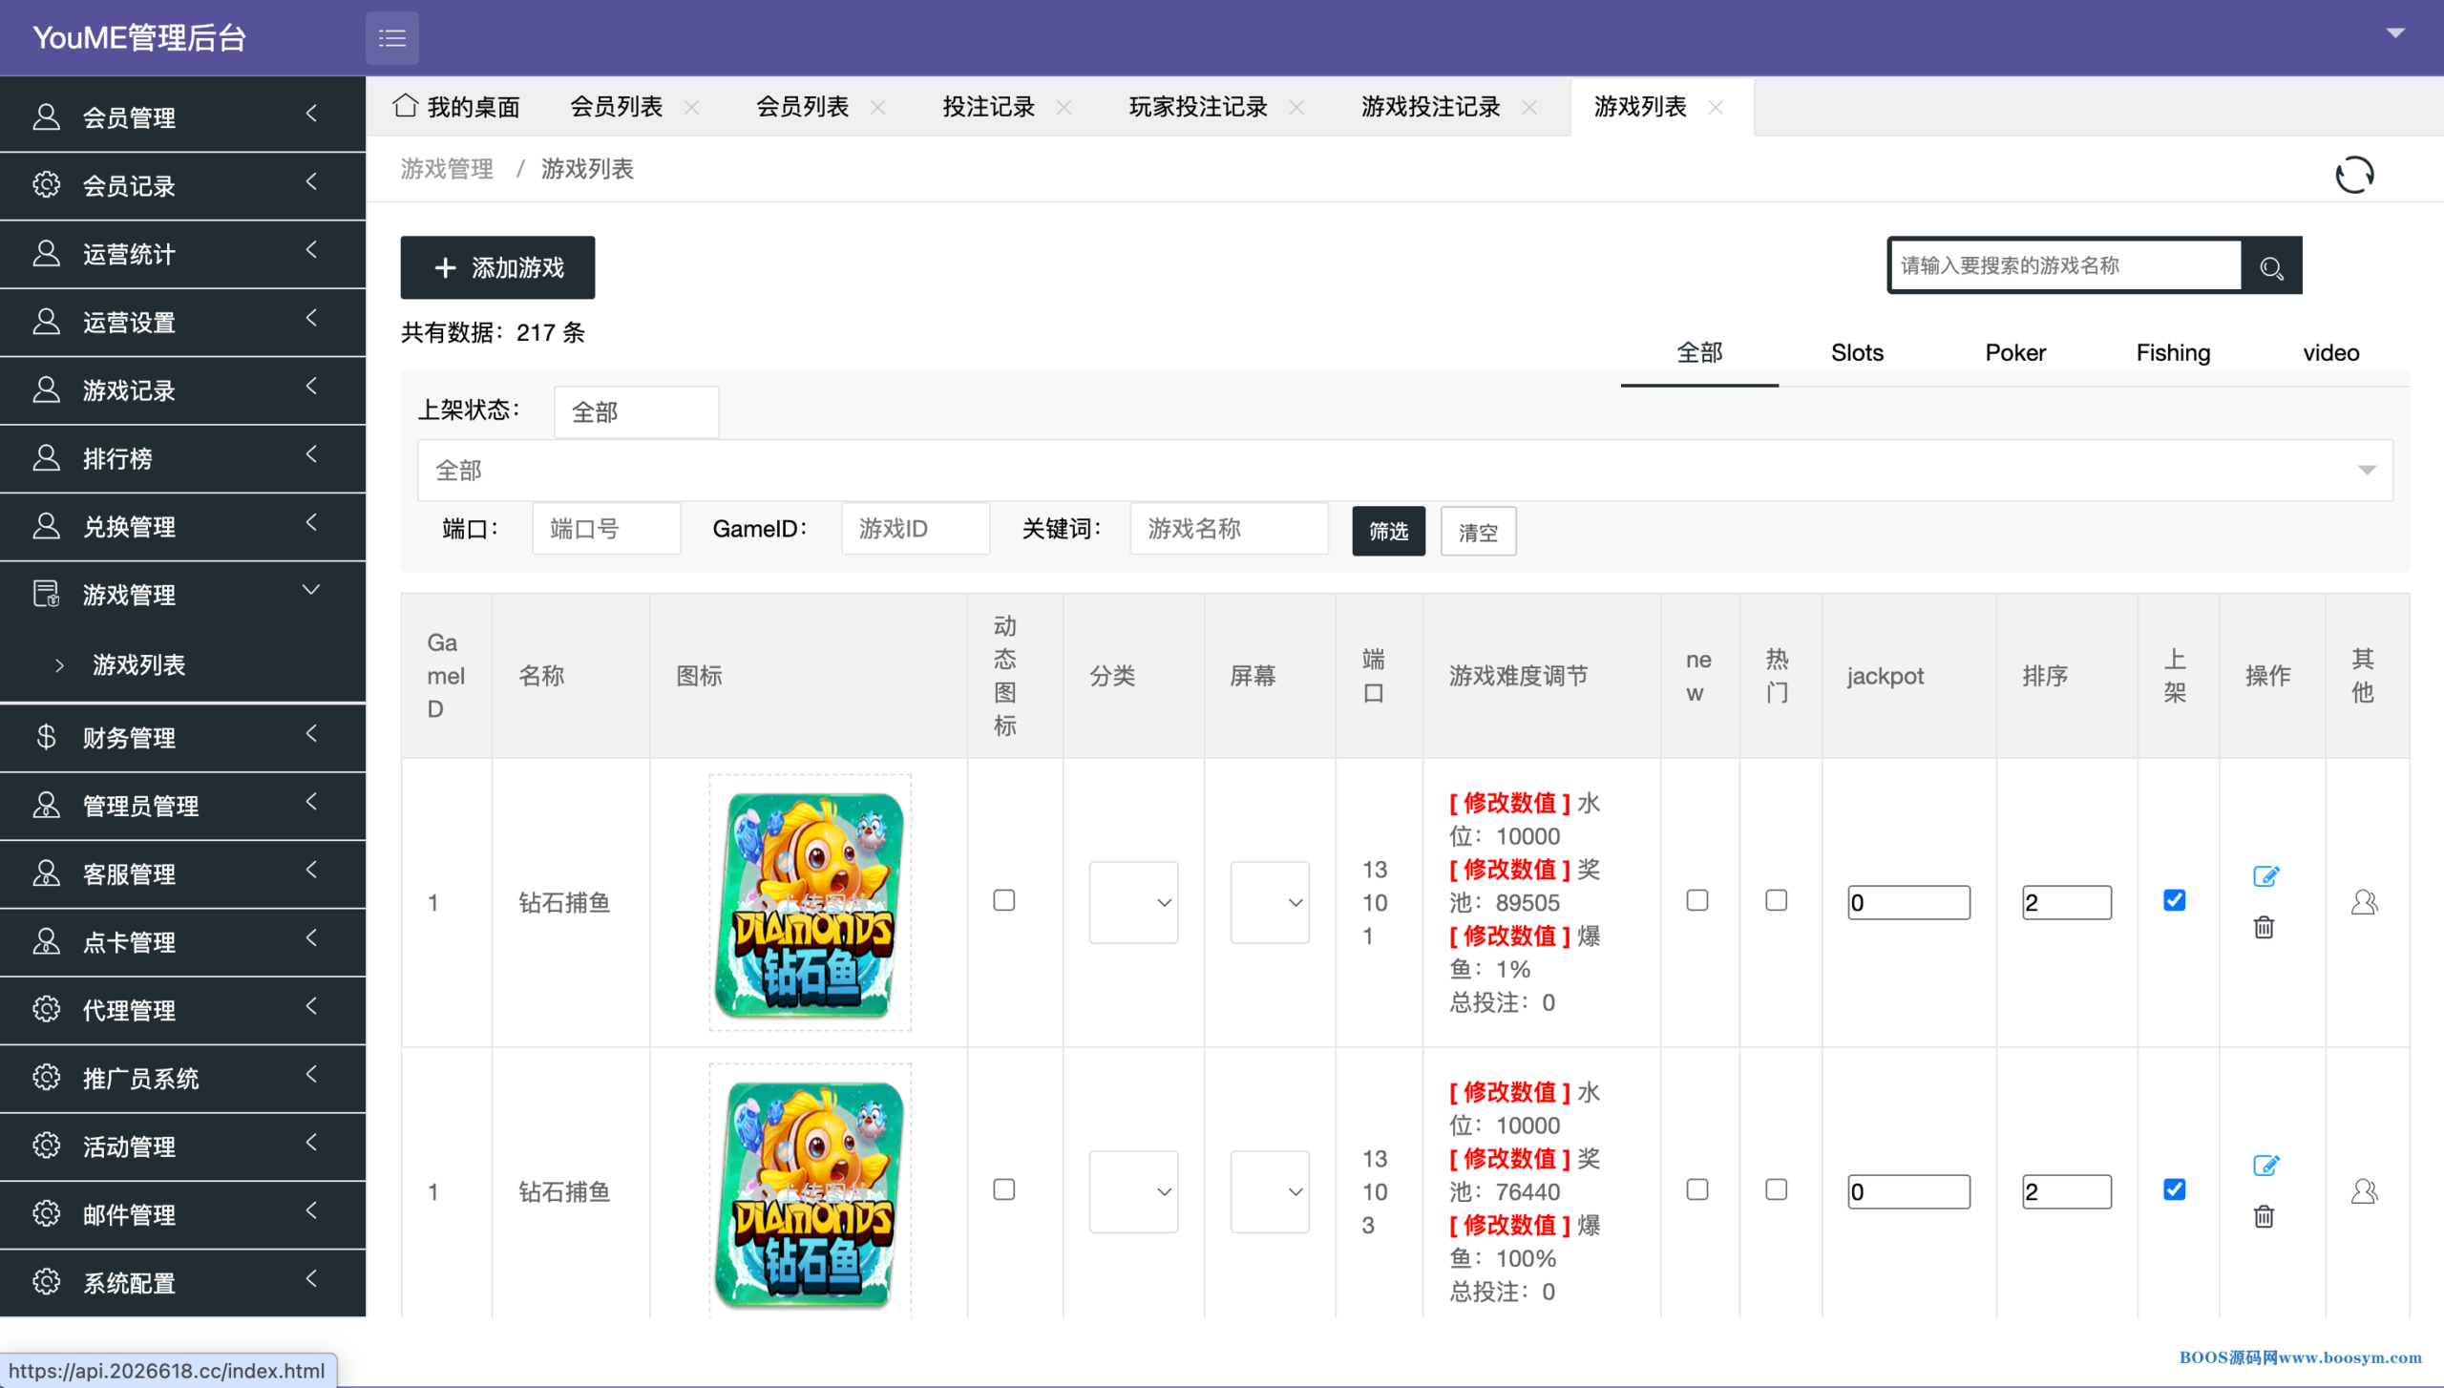This screenshot has width=2444, height=1388.
Task: Click the sidebar collapse menu icon
Action: (x=391, y=38)
